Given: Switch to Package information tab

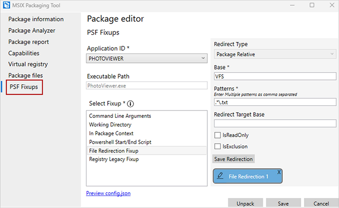Looking at the screenshot, I should 36,19.
